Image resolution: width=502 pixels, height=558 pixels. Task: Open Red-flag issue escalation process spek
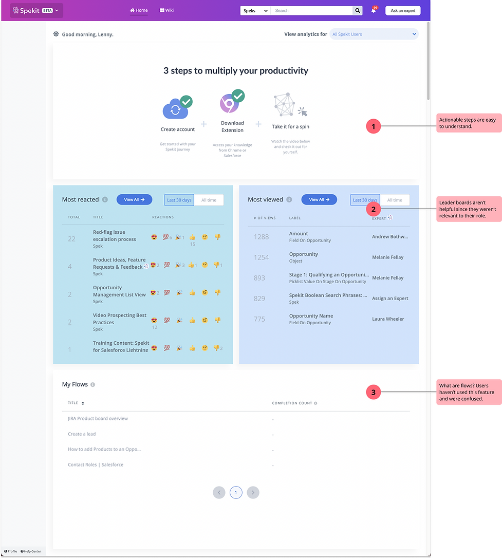pos(114,236)
